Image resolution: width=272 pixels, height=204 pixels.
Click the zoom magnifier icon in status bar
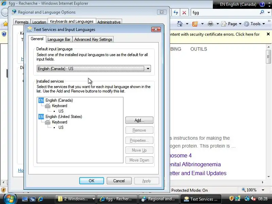point(244,190)
